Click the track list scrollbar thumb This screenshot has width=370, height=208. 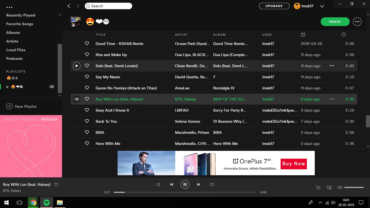pyautogui.click(x=368, y=121)
